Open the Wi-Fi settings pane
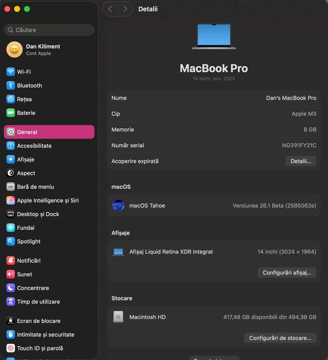 pos(49,72)
